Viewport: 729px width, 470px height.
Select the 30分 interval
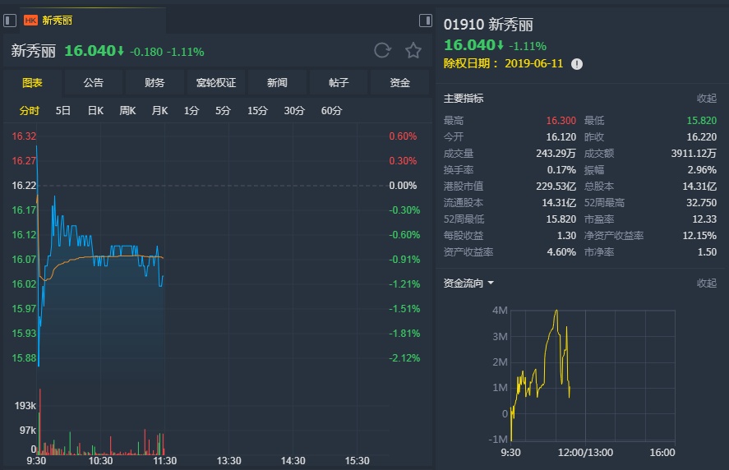coord(294,111)
